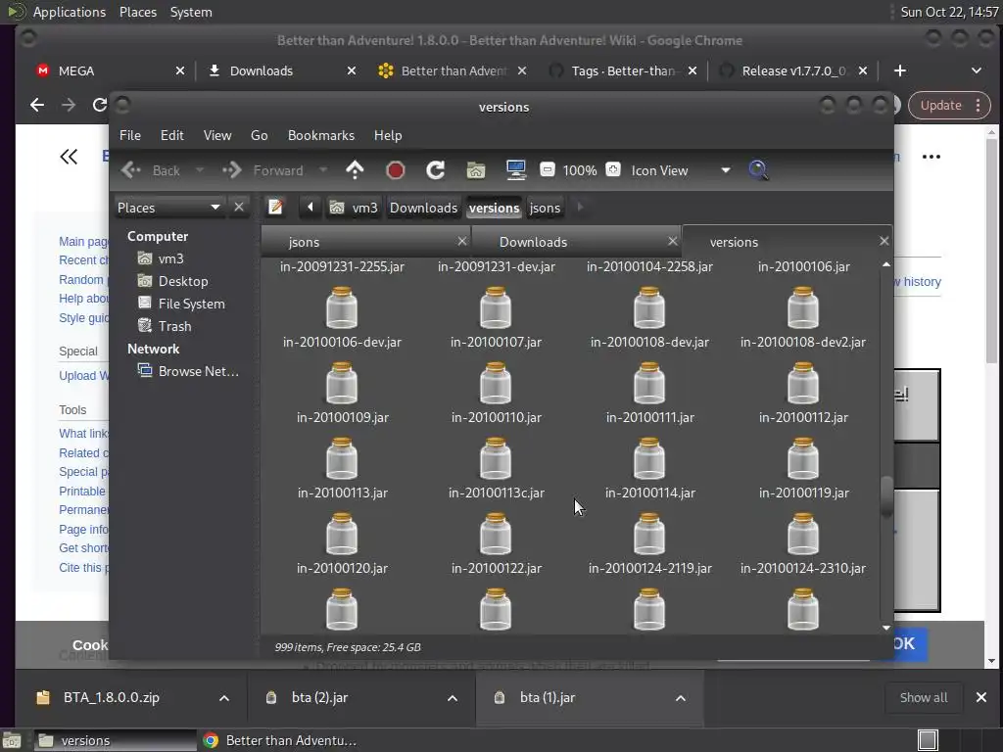1003x752 pixels.
Task: Select the in-20100109.jar file icon
Action: 342,383
